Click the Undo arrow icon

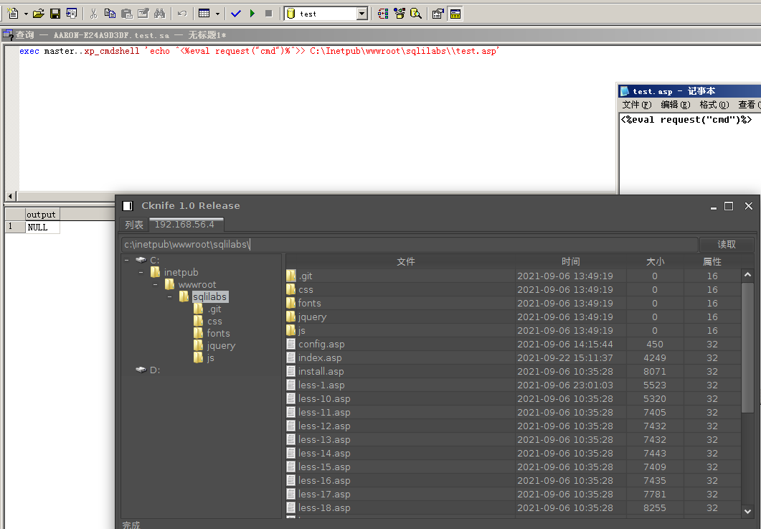pos(182,14)
